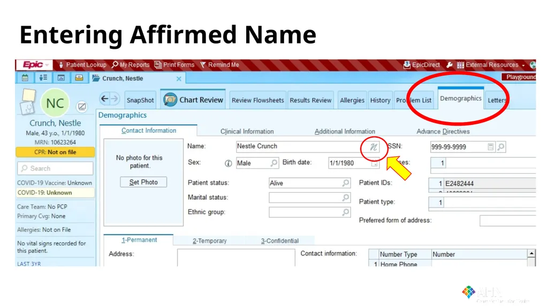This screenshot has height=308, width=548.
Task: Close the Crunch, Nestle patient tab
Action: click(x=179, y=79)
